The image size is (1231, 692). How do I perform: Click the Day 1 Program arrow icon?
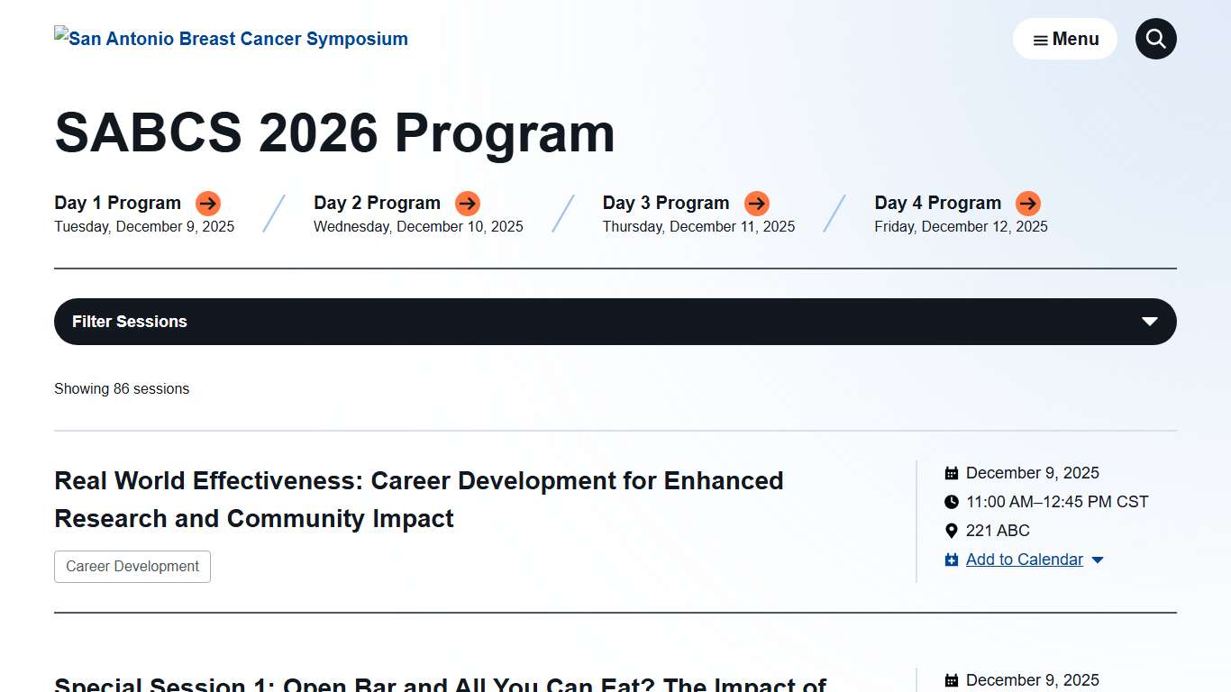click(208, 204)
